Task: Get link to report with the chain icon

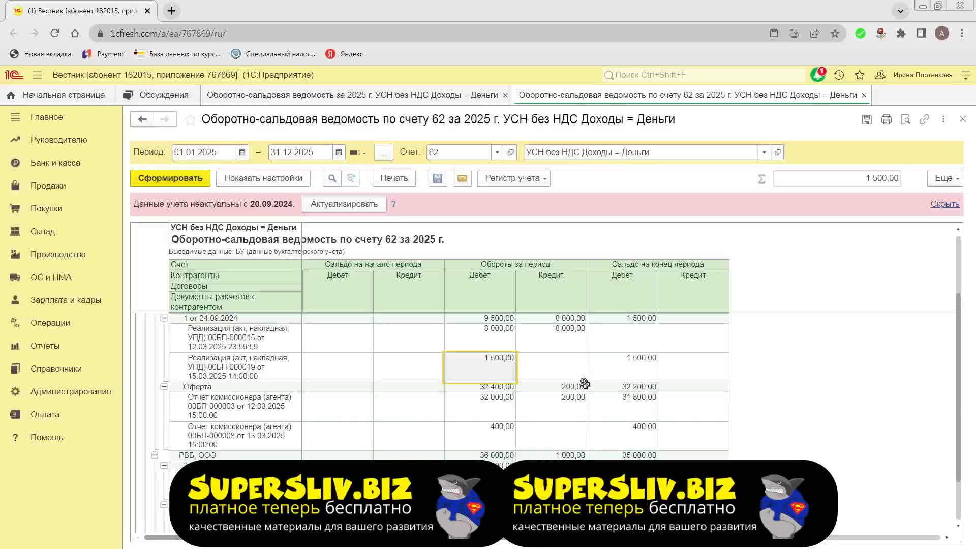Action: click(925, 119)
